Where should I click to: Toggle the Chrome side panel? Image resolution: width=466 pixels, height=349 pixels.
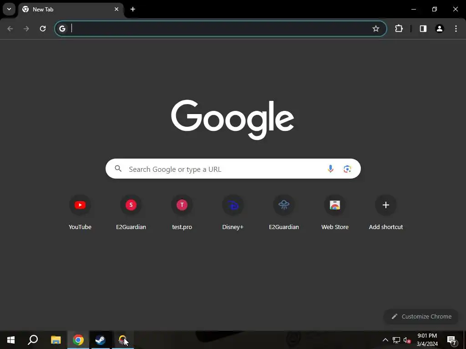click(x=423, y=29)
